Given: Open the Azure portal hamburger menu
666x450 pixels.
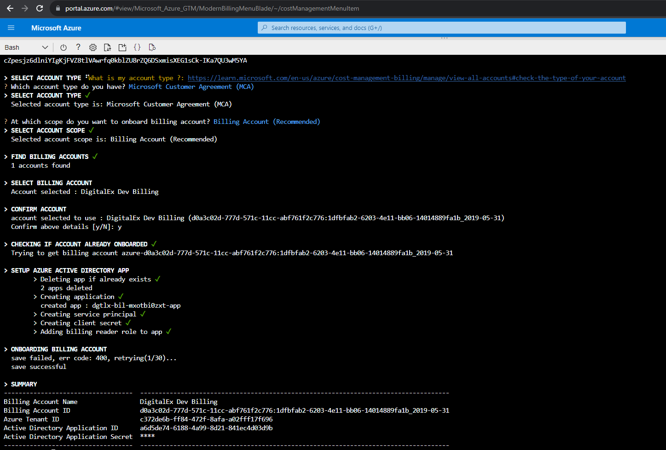Looking at the screenshot, I should [11, 28].
